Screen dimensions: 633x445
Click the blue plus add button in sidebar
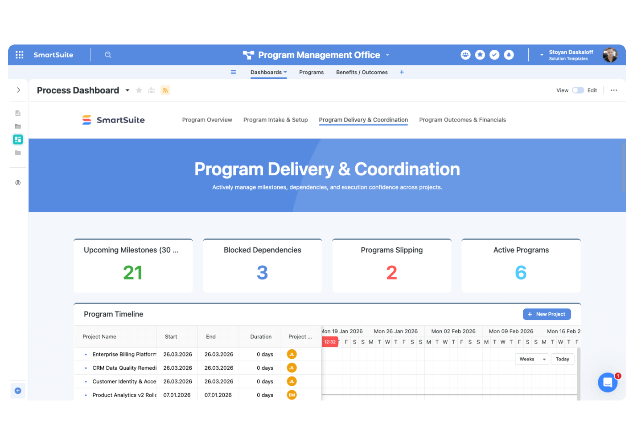point(18,391)
